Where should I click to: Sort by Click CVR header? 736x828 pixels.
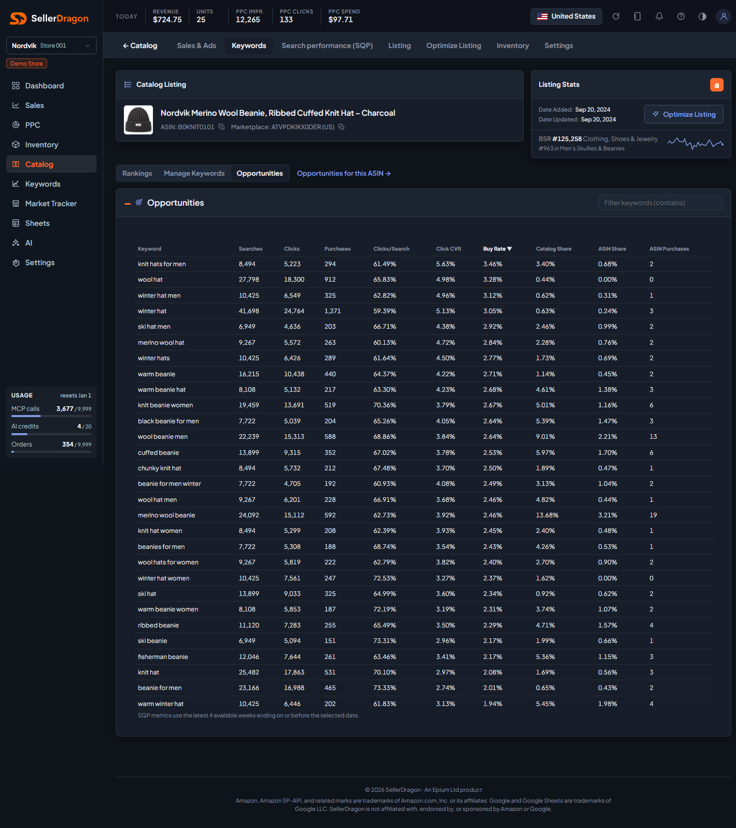click(x=448, y=249)
